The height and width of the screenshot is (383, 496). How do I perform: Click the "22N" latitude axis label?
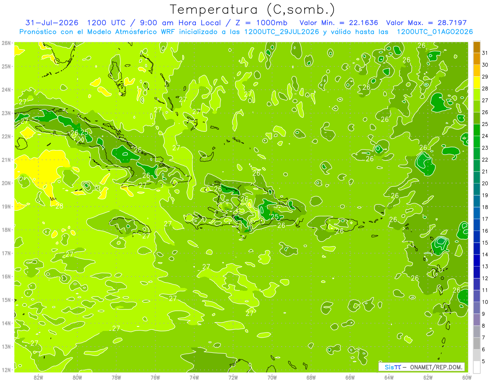coord(6,136)
